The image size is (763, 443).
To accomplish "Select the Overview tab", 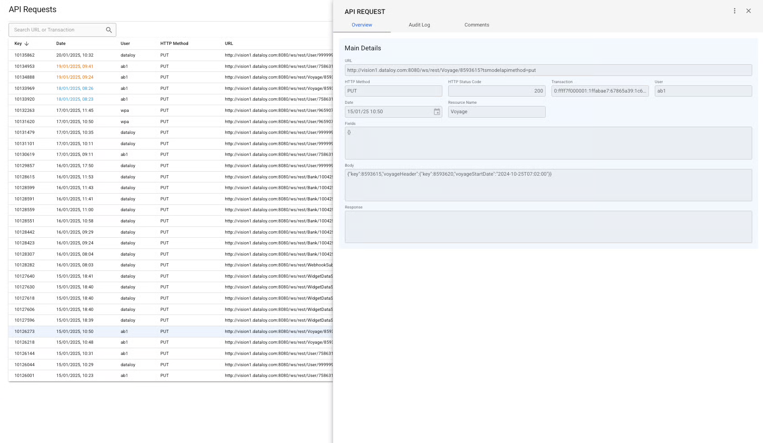I will (362, 25).
